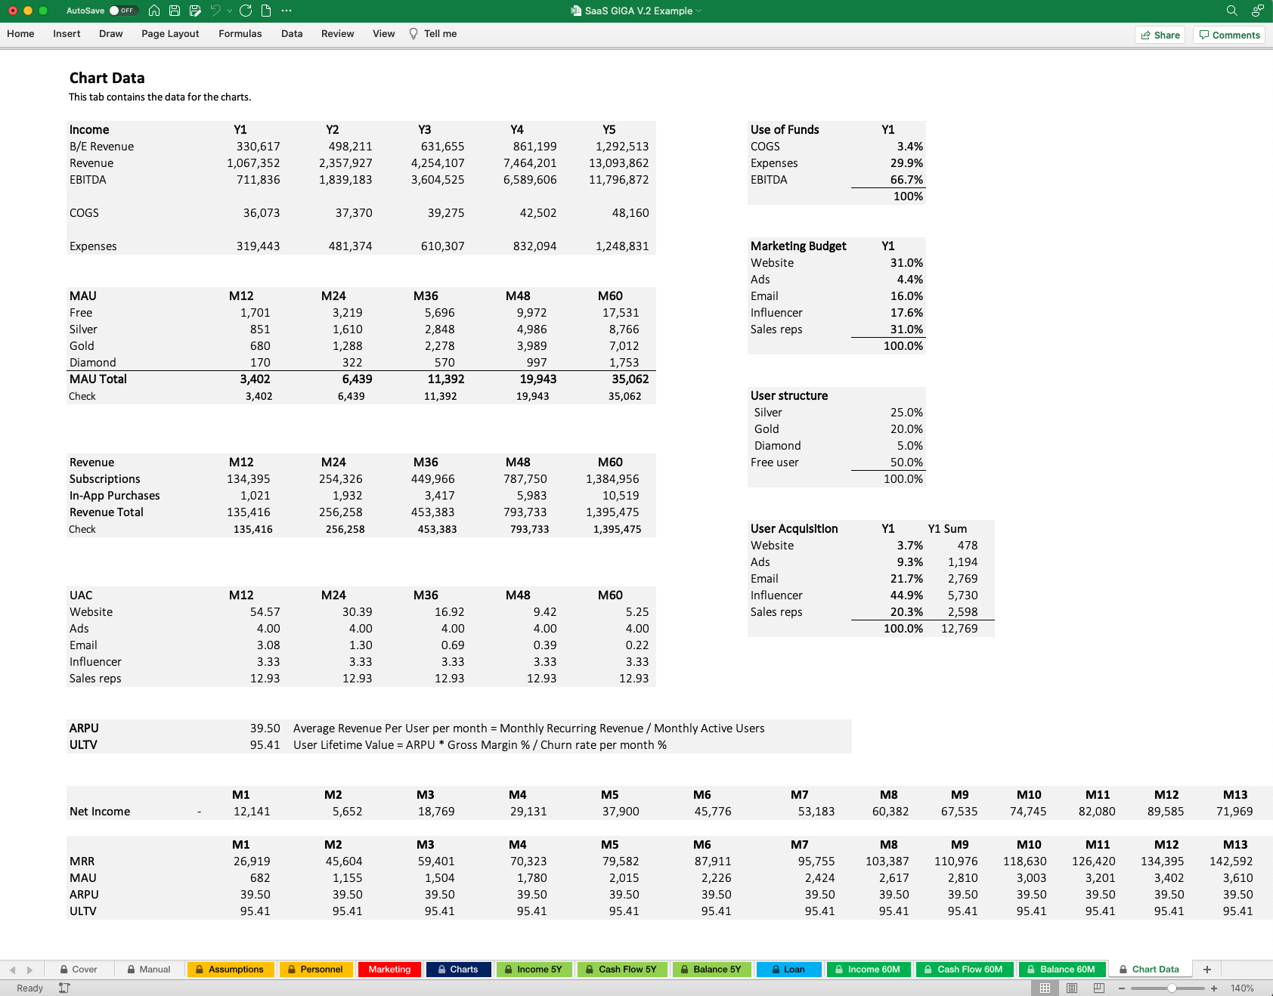Switch to the Balance 60M sheet tab
The width and height of the screenshot is (1273, 996).
click(1061, 970)
